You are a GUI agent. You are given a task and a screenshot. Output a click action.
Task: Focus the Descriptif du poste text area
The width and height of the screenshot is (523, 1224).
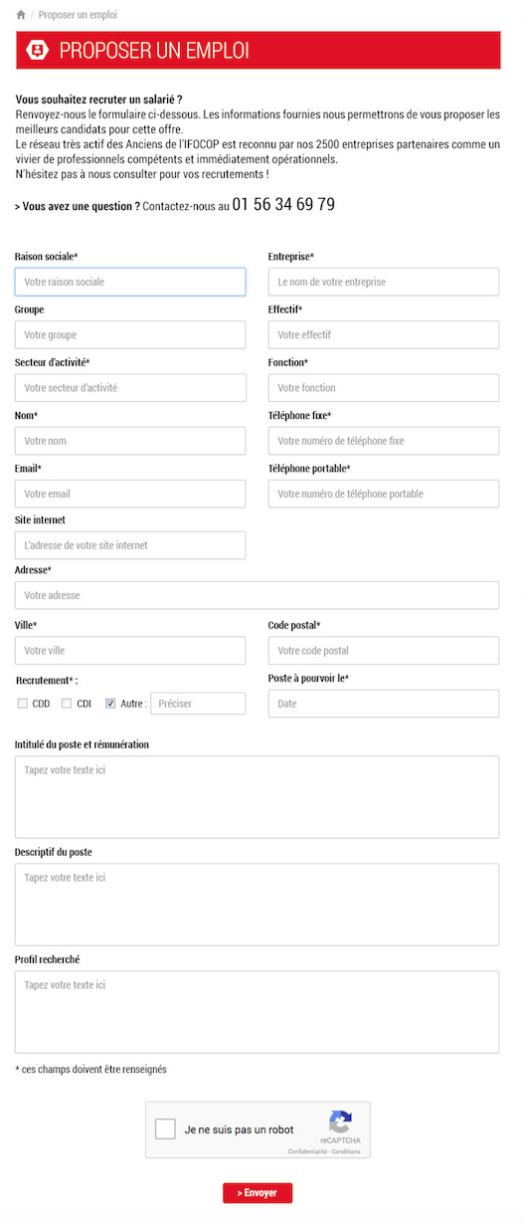pos(257,905)
